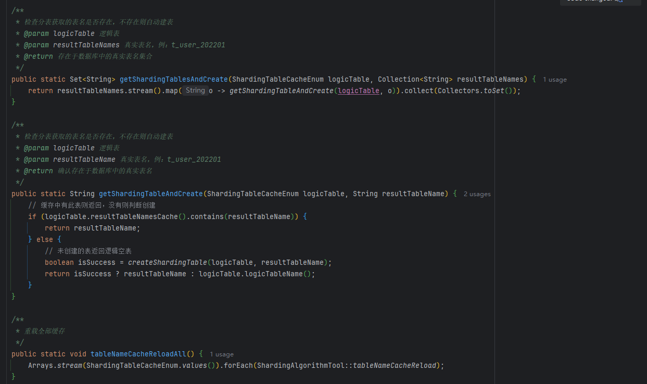Click the '@param resultTableNames' doc tag
The height and width of the screenshot is (384, 647).
click(x=71, y=45)
